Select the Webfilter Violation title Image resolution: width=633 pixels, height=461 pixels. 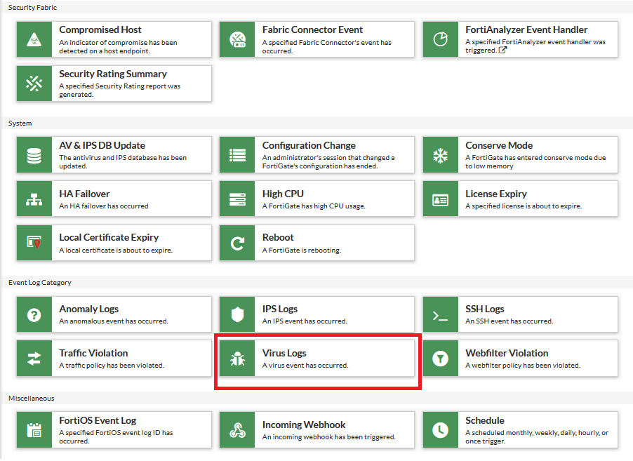tap(507, 353)
